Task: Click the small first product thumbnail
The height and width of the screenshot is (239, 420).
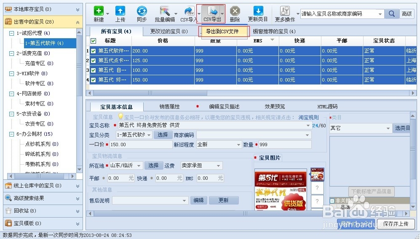Action: 317,174
